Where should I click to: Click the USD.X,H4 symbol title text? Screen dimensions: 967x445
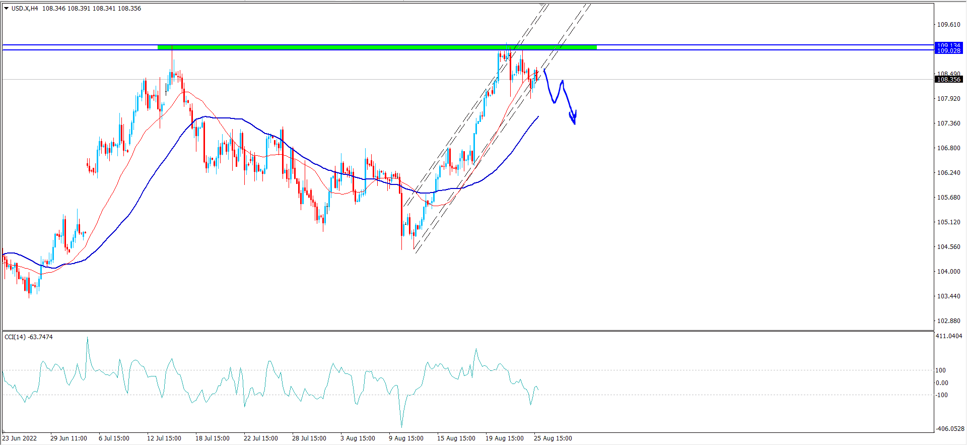pyautogui.click(x=25, y=9)
